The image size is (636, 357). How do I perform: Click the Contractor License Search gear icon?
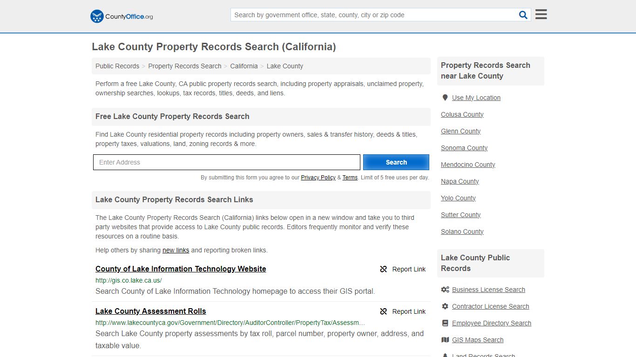(x=445, y=306)
